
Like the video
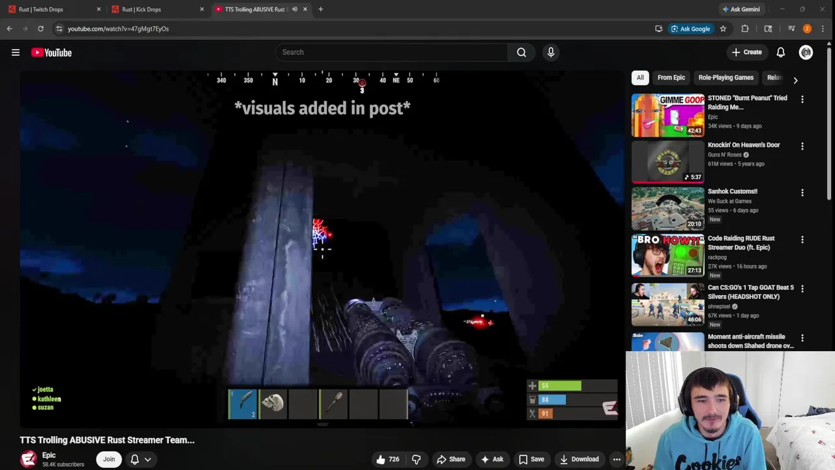[387, 460]
